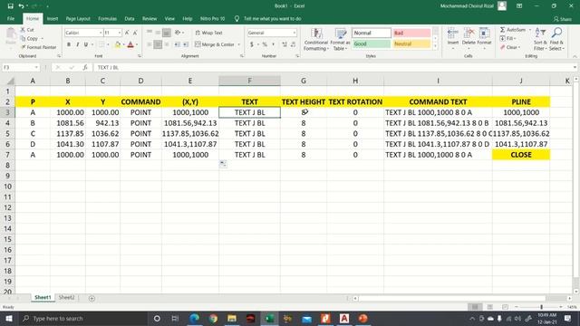Open Chrome from the taskbar
The height and width of the screenshot is (326, 580).
[x=213, y=318]
